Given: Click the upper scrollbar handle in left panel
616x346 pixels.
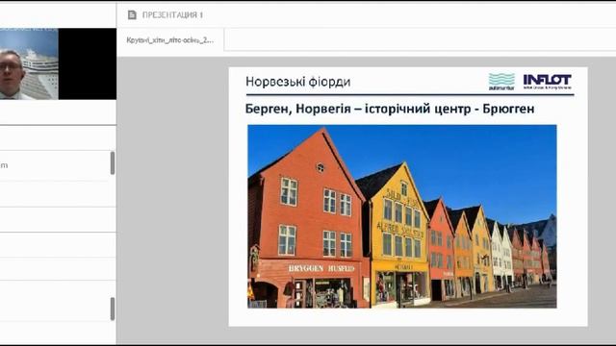Looking at the screenshot, I should click(113, 162).
